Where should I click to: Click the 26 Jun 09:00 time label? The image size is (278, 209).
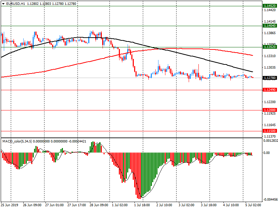[x=32, y=205]
